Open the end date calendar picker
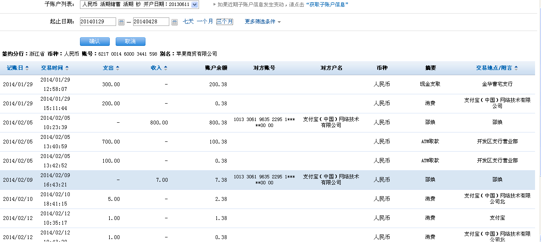This screenshot has width=541, height=248. 174,22
